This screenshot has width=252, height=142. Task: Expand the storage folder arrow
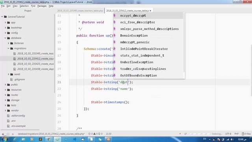pyautogui.click(x=5, y=100)
